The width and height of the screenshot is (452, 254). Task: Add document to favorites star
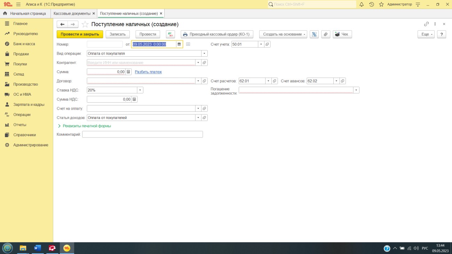(85, 24)
